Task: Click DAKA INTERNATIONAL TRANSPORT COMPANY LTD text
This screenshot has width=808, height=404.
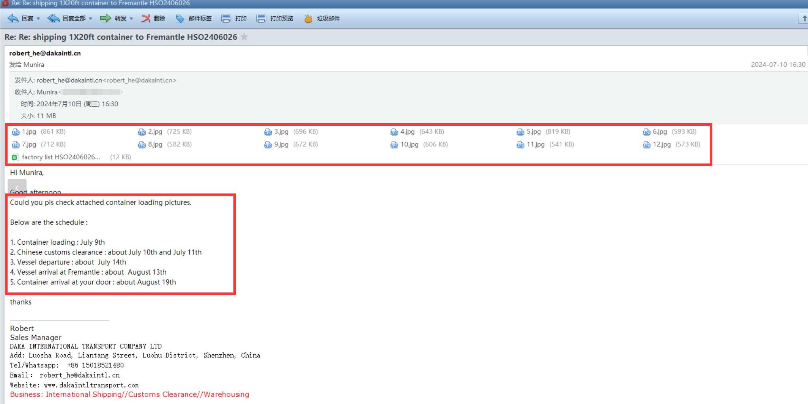Action: [x=86, y=346]
